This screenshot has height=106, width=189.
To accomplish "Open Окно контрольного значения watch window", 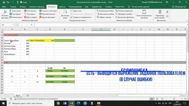I will tap(144, 14).
